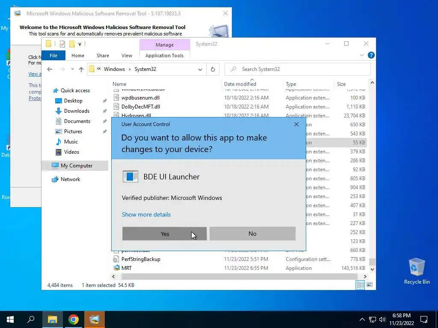Refresh the System32 folder view
The height and width of the screenshot is (328, 438).
pyautogui.click(x=213, y=70)
